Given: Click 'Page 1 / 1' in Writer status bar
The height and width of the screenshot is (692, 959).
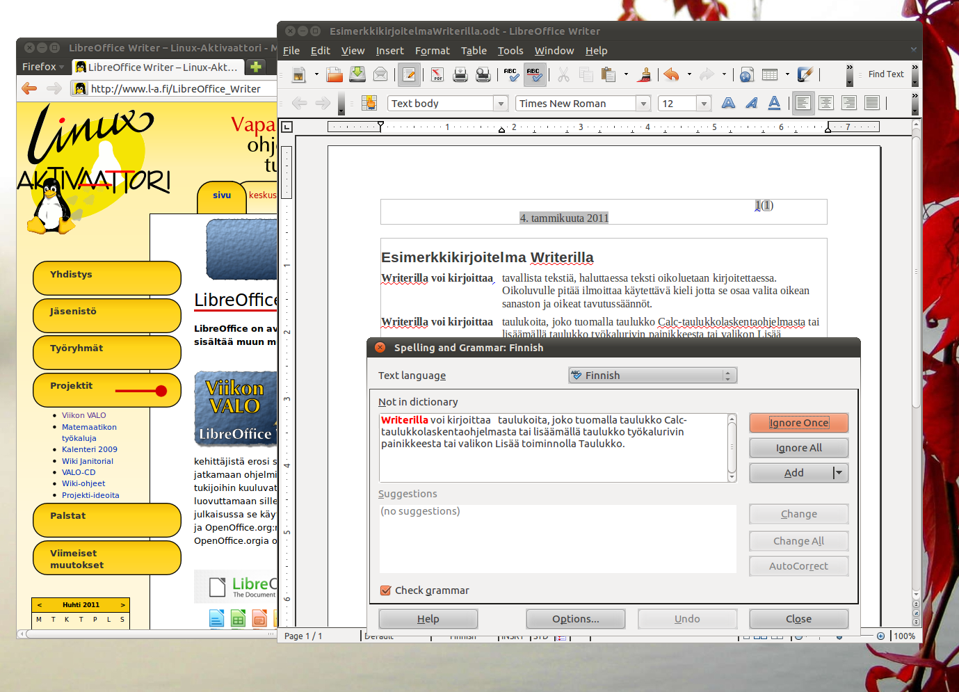Looking at the screenshot, I should (303, 636).
